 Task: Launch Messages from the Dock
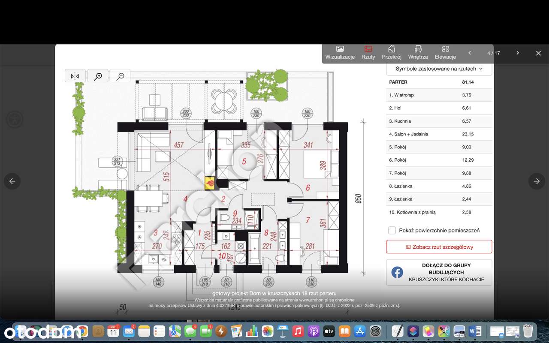(190, 331)
